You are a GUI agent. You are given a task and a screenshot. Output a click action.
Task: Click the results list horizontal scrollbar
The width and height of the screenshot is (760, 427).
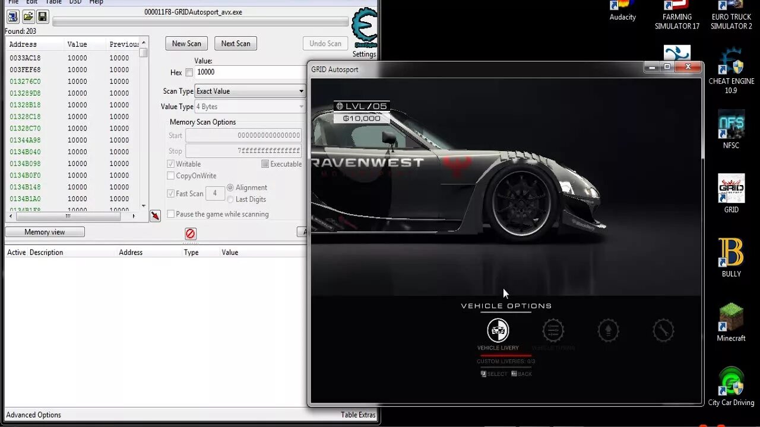(72, 216)
